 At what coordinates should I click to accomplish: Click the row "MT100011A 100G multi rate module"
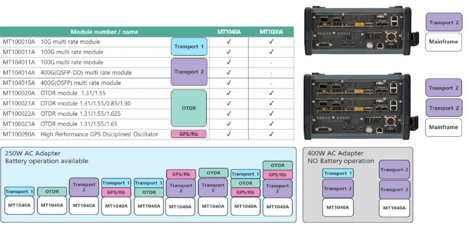147,52
